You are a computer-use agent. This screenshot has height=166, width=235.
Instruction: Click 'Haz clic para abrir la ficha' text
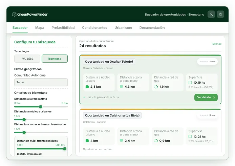pos(103,97)
